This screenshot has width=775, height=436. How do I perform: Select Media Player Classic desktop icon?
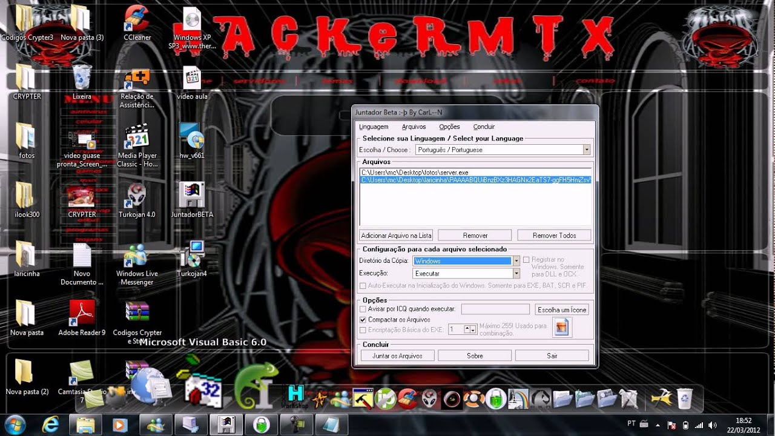[137, 145]
